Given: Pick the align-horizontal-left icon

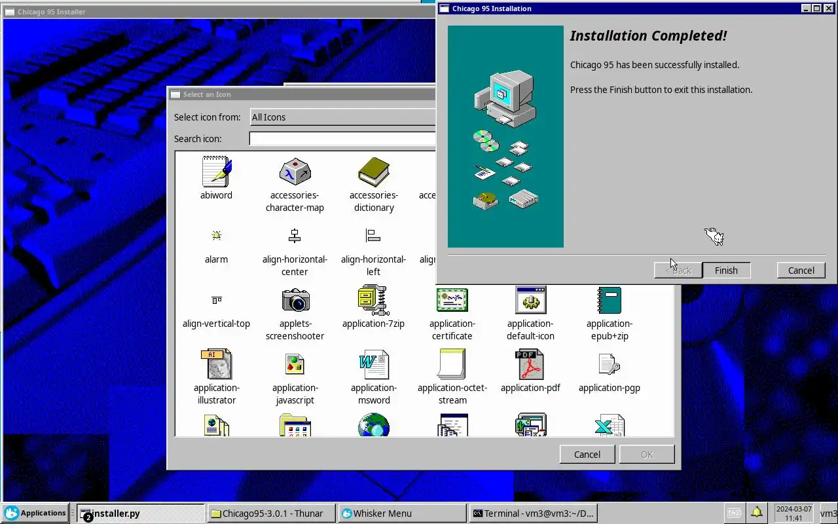Looking at the screenshot, I should coord(373,236).
